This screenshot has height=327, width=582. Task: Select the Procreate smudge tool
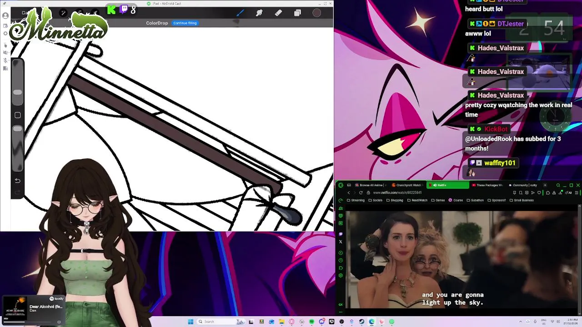pos(259,13)
